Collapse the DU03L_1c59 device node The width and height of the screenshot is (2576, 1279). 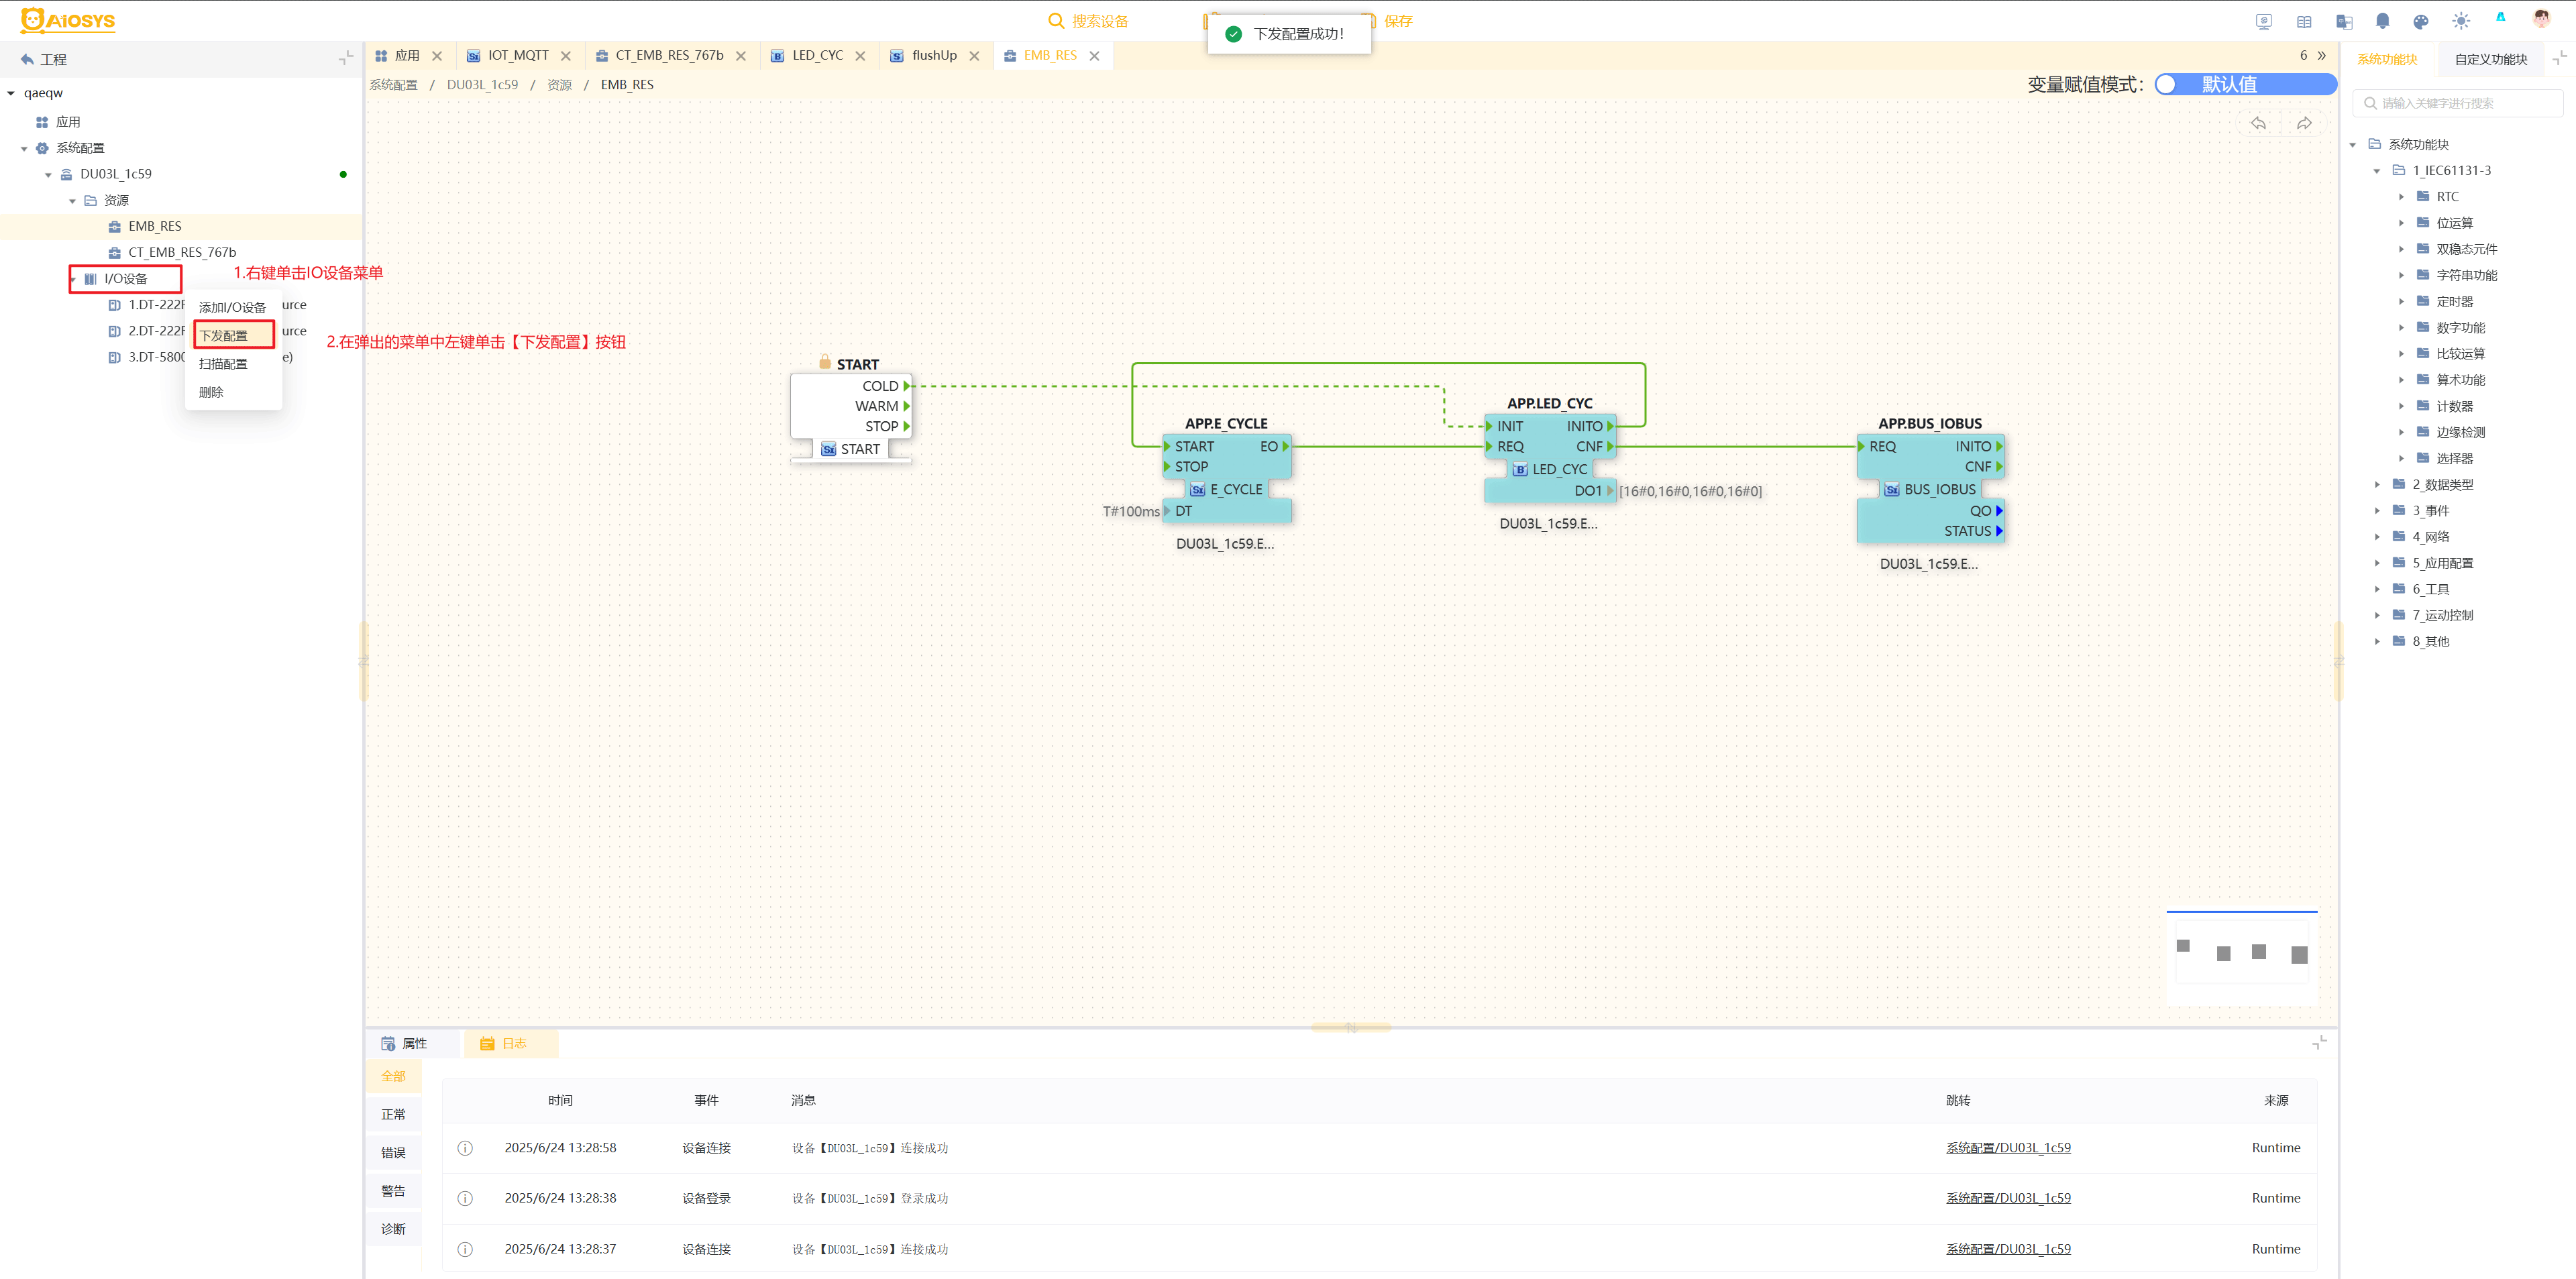[x=48, y=175]
